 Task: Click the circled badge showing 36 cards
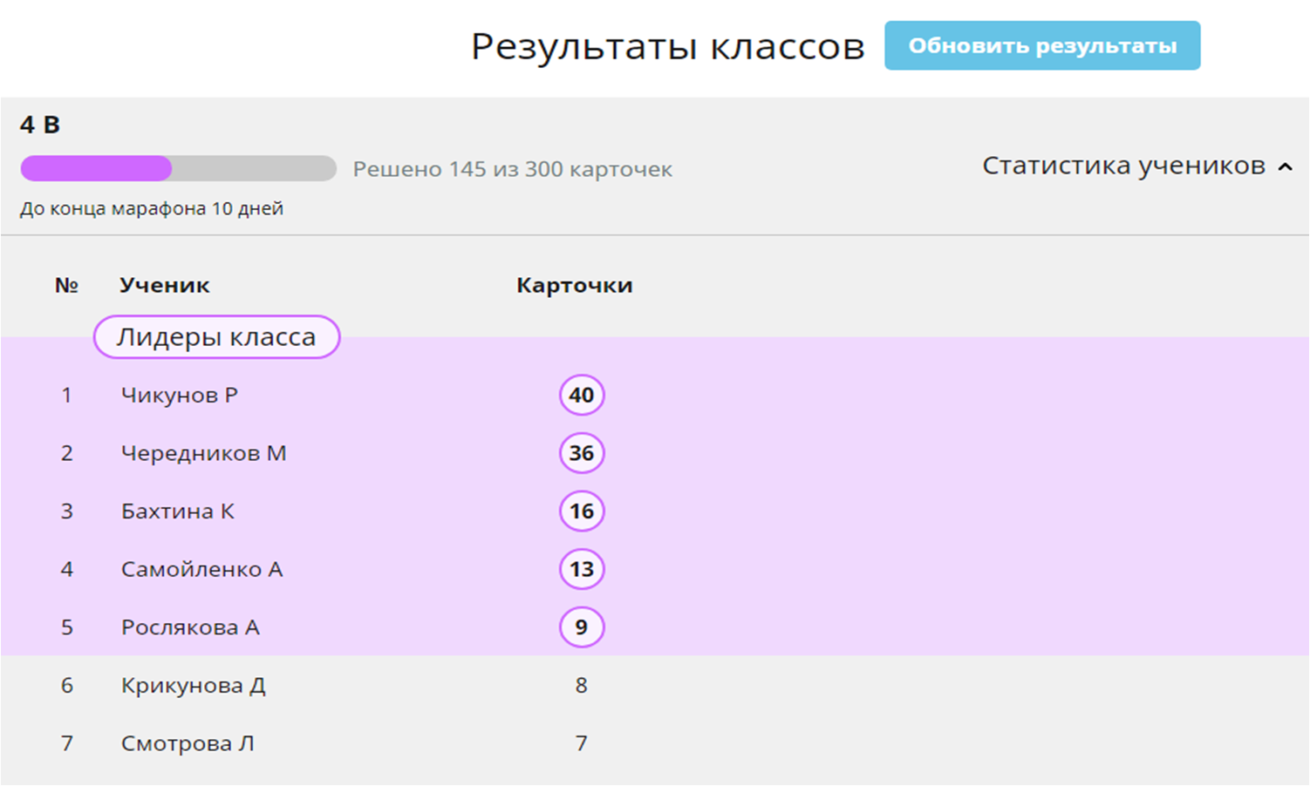click(581, 453)
